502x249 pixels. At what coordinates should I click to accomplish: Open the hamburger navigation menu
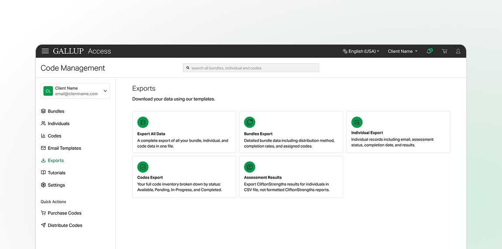(45, 51)
